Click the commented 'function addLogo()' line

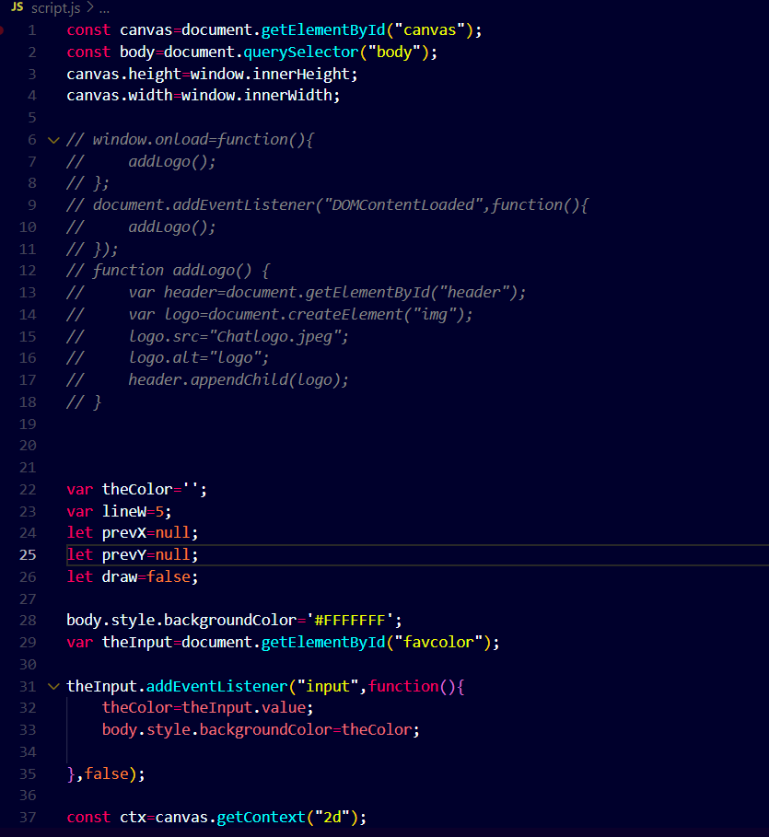[x=169, y=271]
